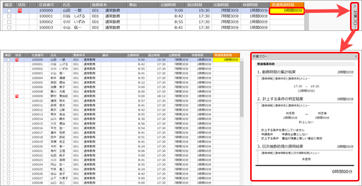
Task: Click 計上する条件を満たしていません message
Action: tap(283, 130)
